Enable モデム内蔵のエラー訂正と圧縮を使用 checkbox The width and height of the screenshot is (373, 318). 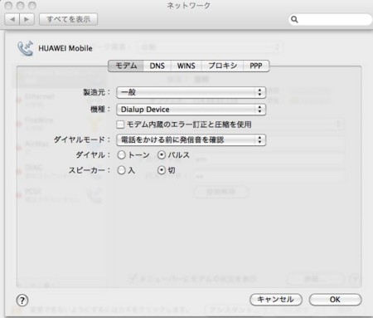[120, 125]
